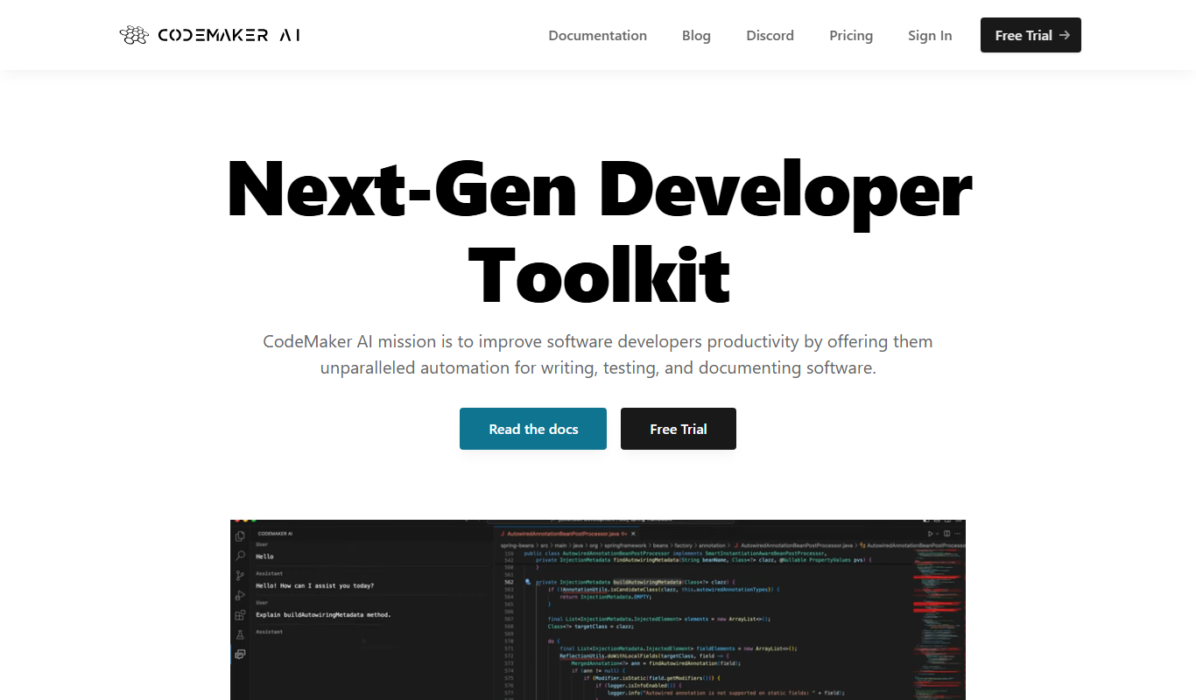Click the lightbulb icon at line 562
The width and height of the screenshot is (1196, 700).
click(528, 582)
